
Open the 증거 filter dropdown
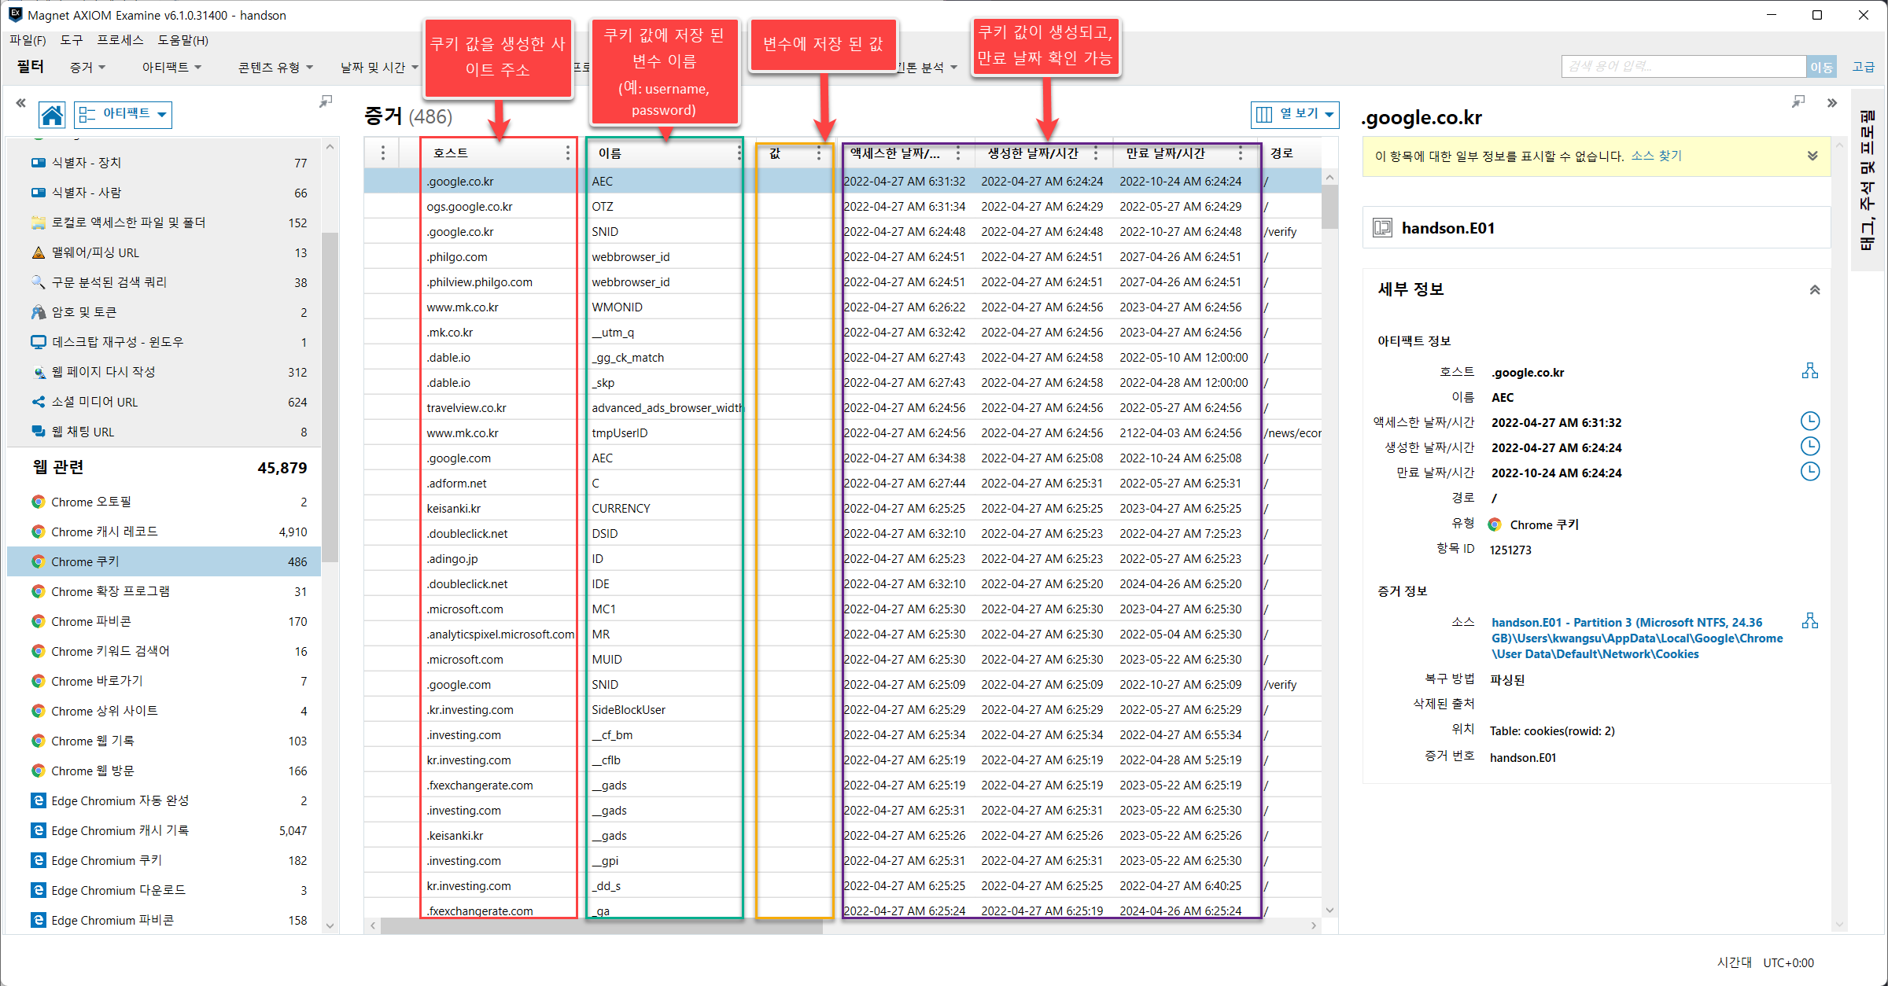87,68
